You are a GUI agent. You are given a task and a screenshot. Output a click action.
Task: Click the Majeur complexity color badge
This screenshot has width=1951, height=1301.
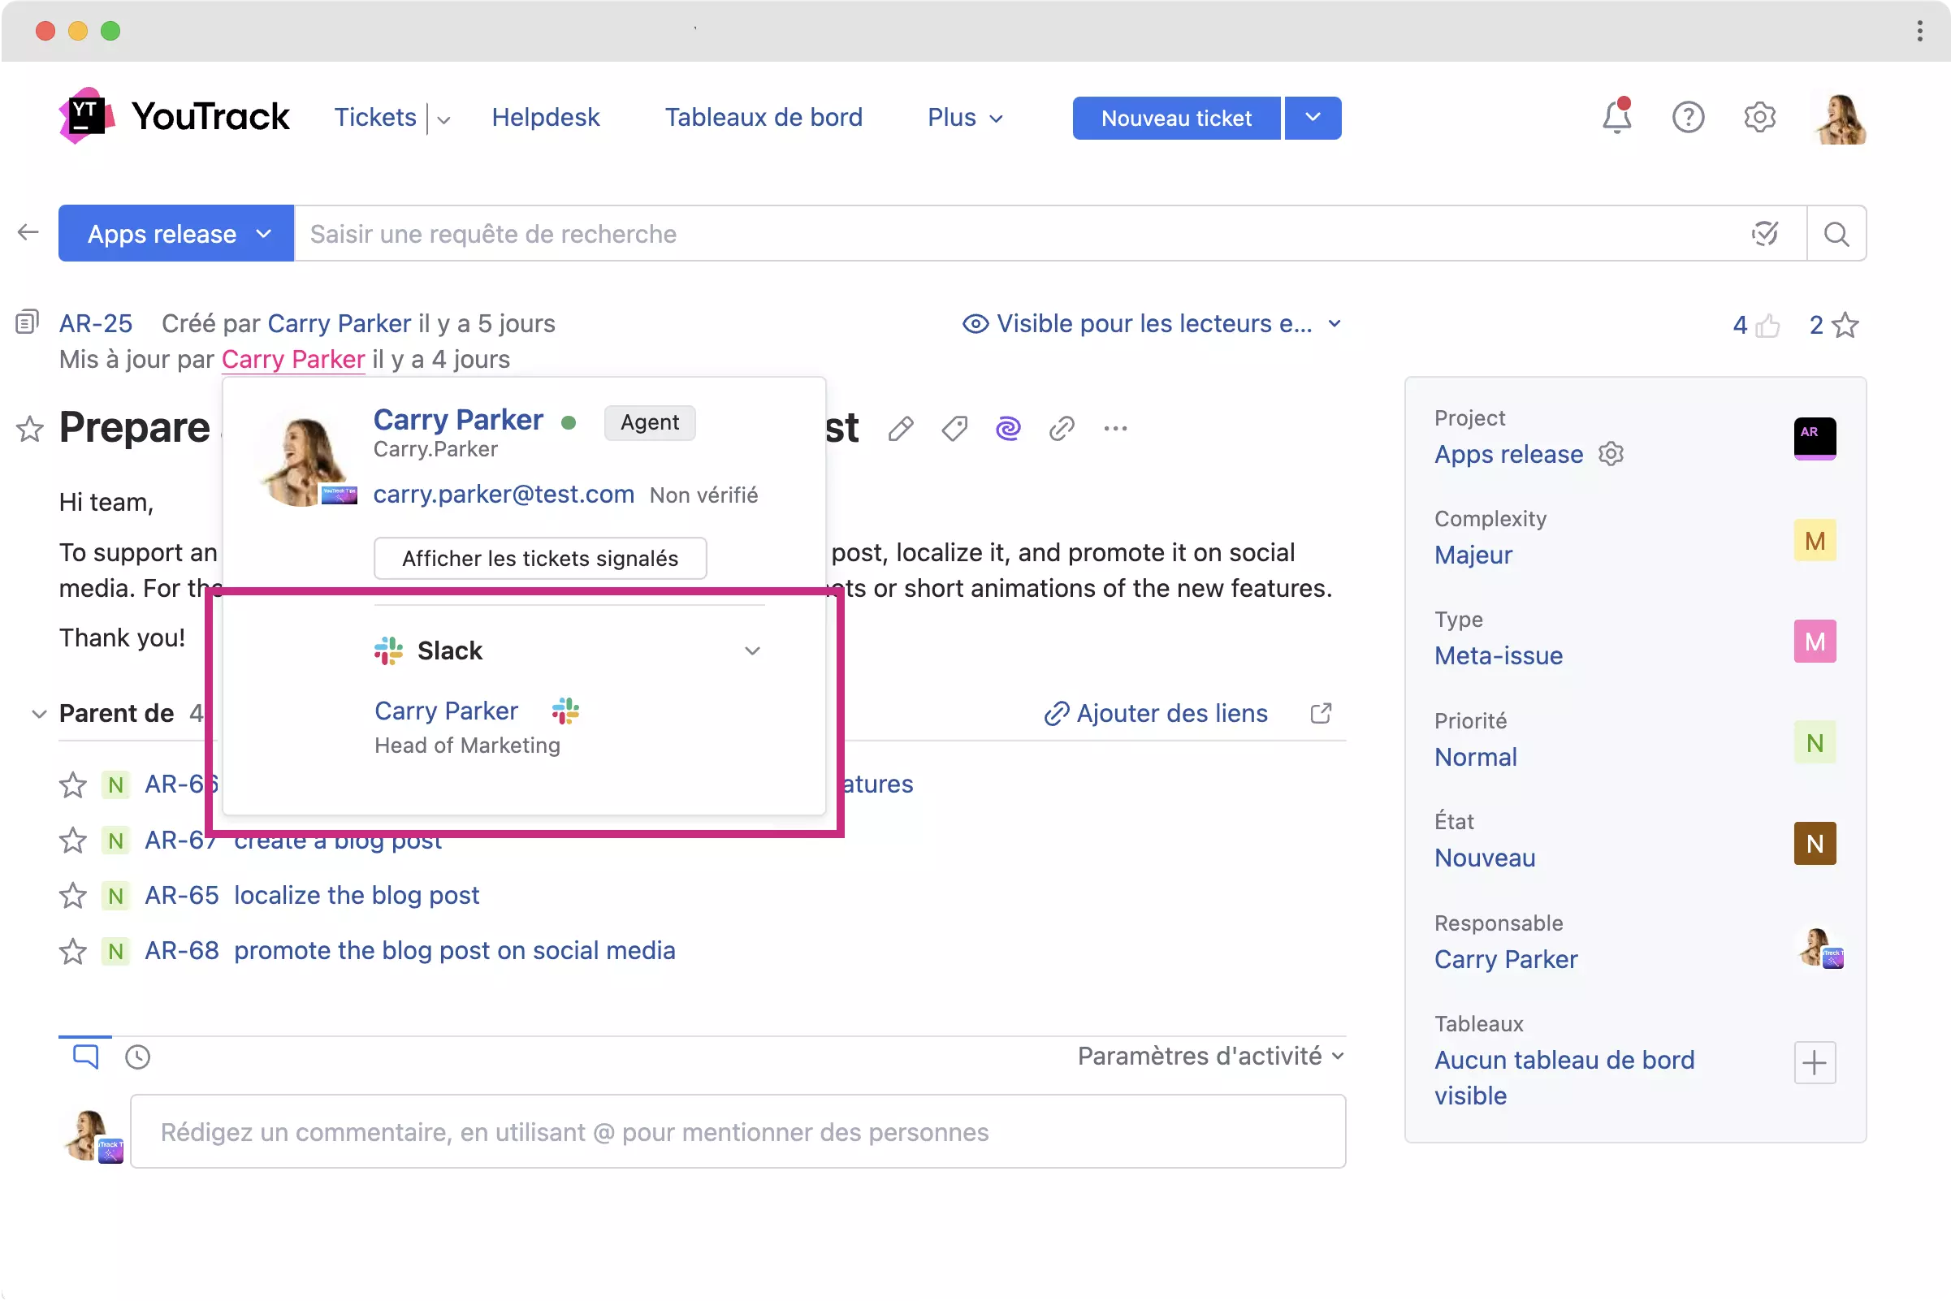[x=1814, y=541]
